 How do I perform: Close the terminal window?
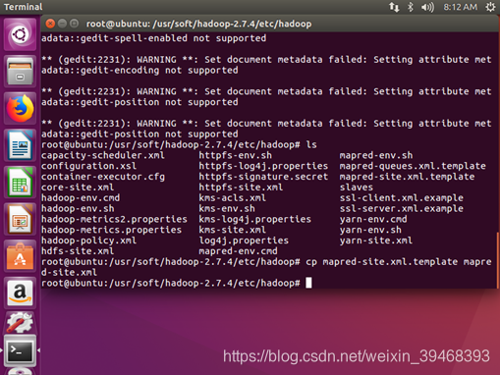click(50, 24)
